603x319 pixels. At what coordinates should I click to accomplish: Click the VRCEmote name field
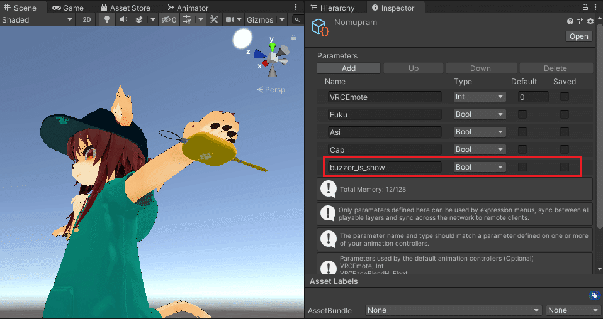tap(385, 97)
